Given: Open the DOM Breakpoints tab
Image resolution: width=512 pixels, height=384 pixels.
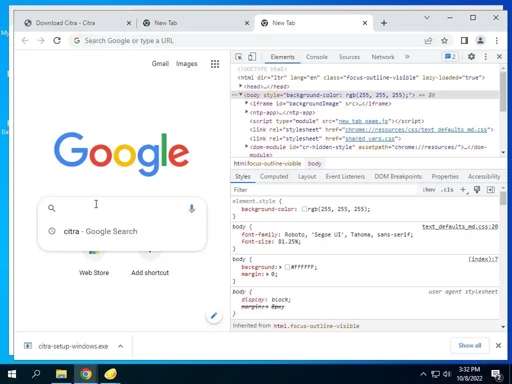Looking at the screenshot, I should (x=398, y=176).
